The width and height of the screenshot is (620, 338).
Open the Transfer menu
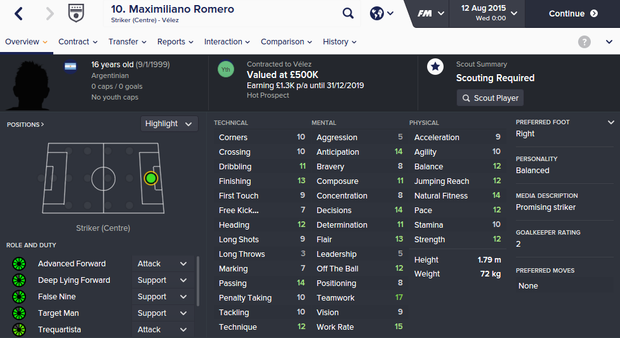[127, 42]
